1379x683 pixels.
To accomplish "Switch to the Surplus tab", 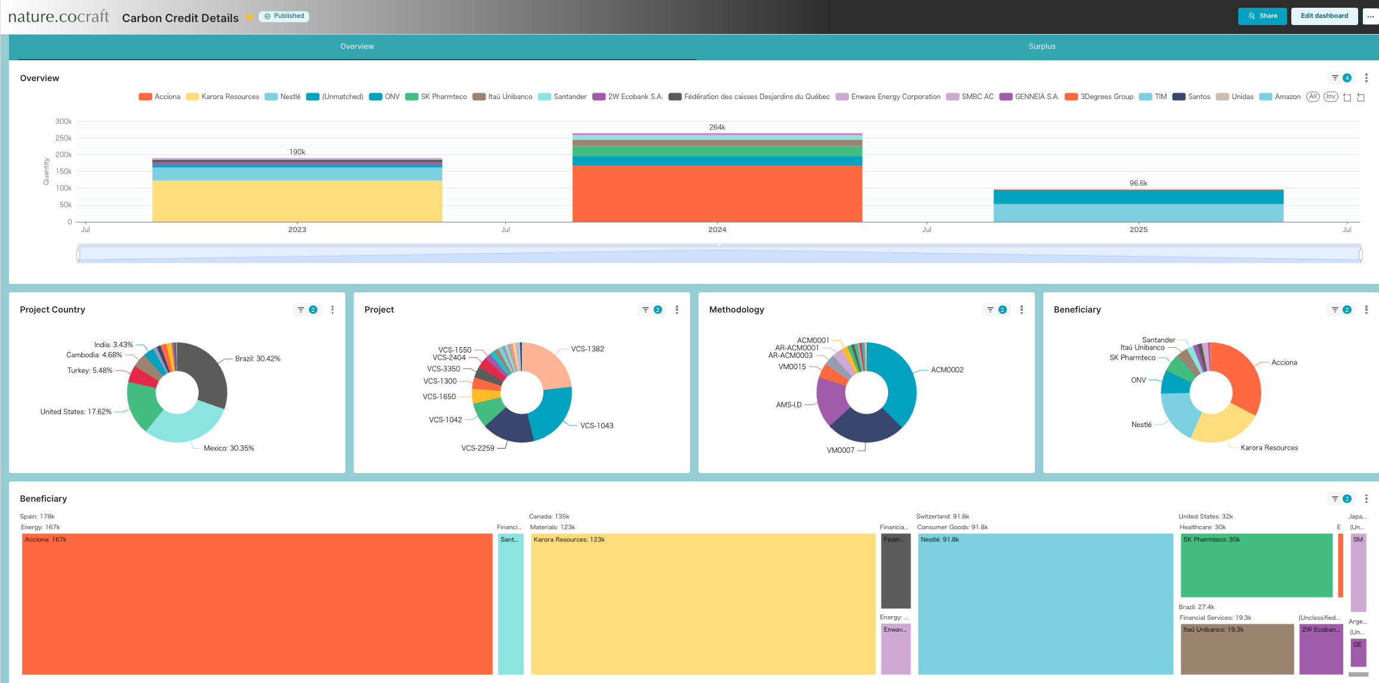I will tap(1041, 47).
